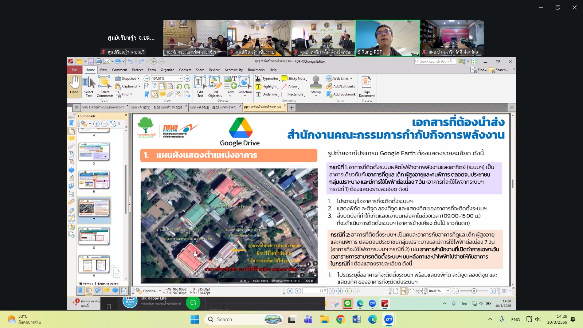
Task: Open Zoom app in Windows taskbar
Action: pyautogui.click(x=389, y=319)
